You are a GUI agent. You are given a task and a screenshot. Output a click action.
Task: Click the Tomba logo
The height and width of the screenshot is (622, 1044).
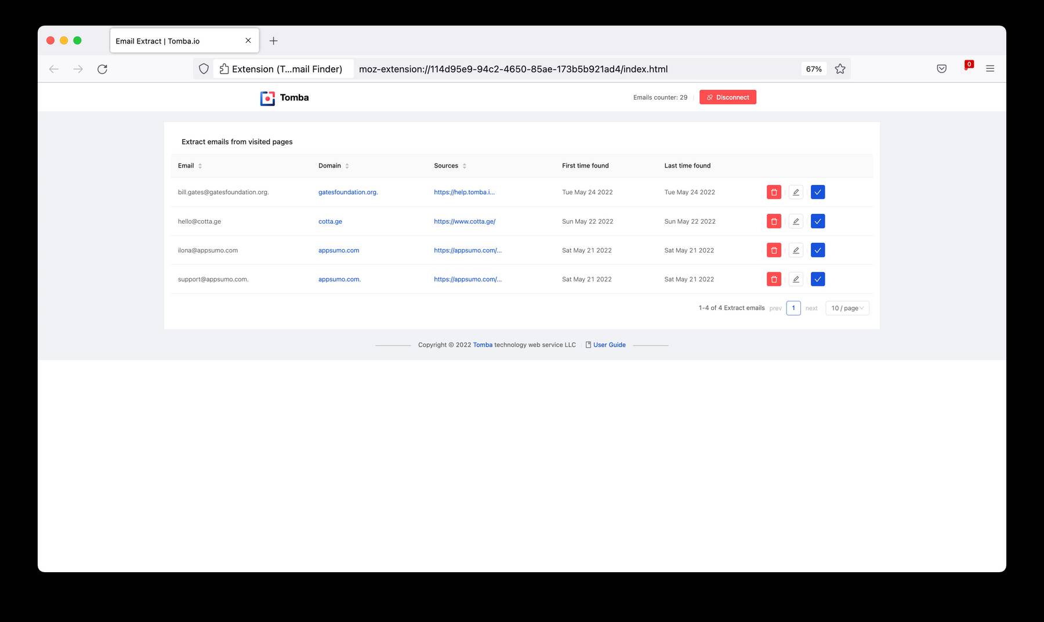pos(284,97)
